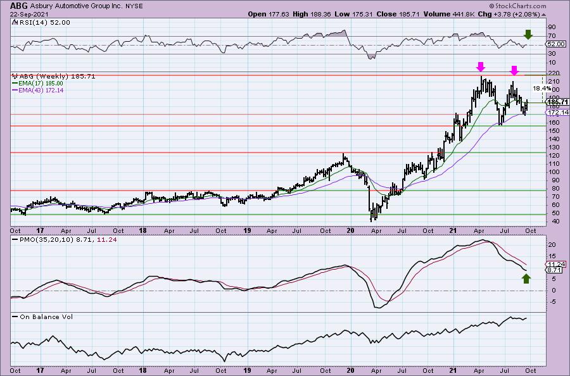
Task: Click the EMA(17) 185.00 legend label
Action: (x=41, y=84)
